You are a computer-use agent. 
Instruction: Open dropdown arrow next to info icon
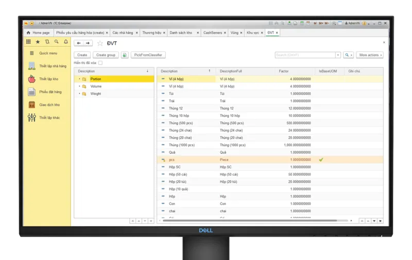(369, 24)
